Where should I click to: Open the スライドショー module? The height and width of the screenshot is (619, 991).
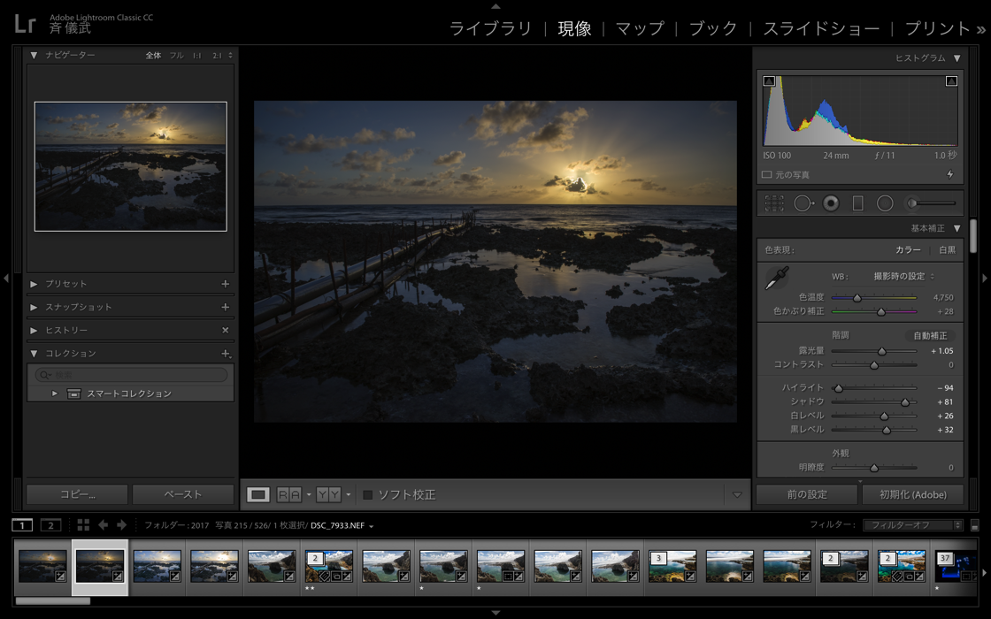coord(821,28)
